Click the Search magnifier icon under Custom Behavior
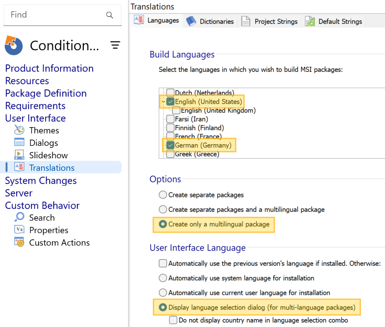 tap(19, 217)
